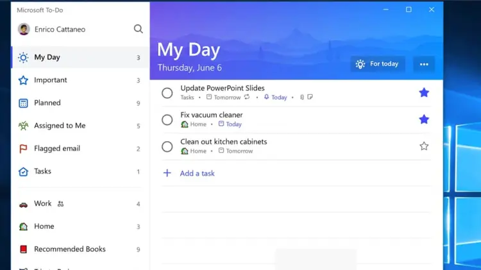
Task: Switch to the My Day list
Action: [x=47, y=58]
